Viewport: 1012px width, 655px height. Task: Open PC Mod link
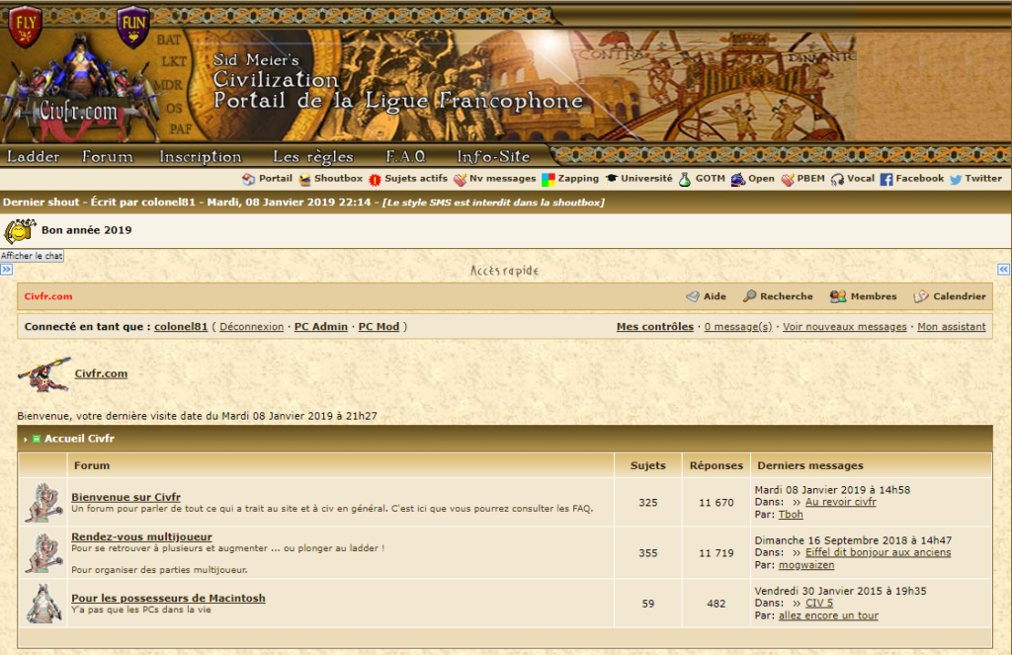point(379,327)
